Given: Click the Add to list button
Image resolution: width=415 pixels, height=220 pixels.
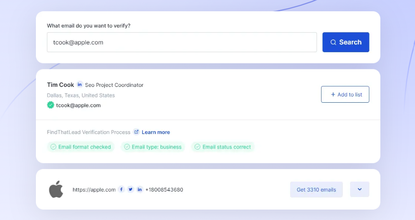Looking at the screenshot, I should (345, 94).
